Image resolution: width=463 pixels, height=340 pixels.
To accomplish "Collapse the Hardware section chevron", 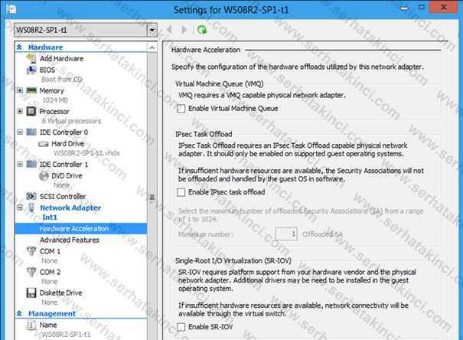I will coord(19,47).
